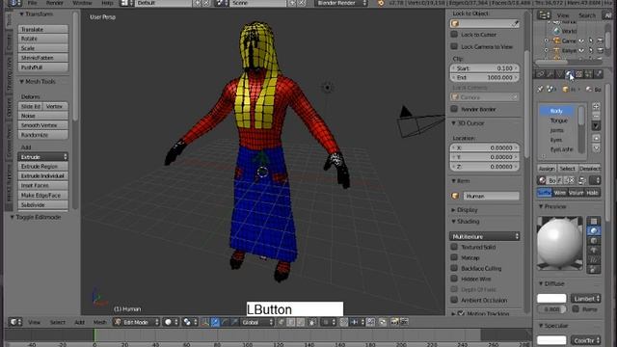Viewport: 617px width, 347px height.
Task: Click the Make Edge/Face button
Action: tap(42, 195)
